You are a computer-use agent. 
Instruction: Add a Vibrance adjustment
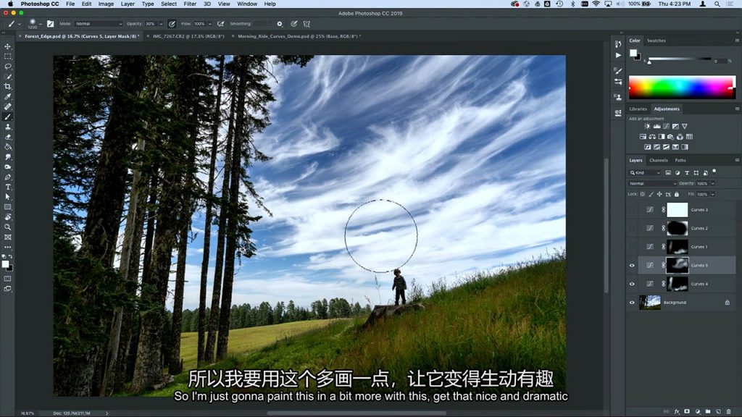coord(684,126)
